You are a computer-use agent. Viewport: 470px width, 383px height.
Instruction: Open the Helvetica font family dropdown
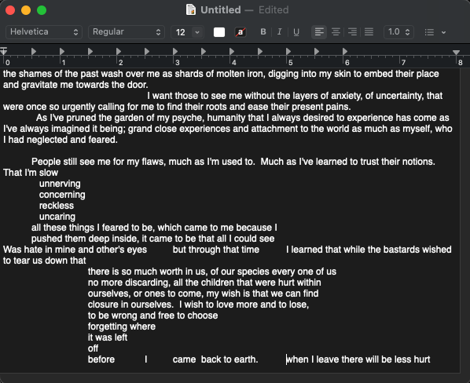click(44, 32)
